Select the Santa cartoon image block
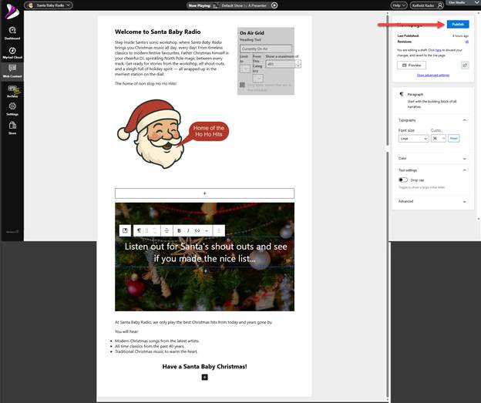The height and width of the screenshot is (403, 481). [173, 134]
